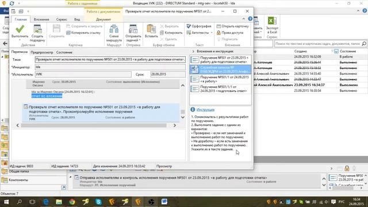The width and height of the screenshot is (368, 207).
Task: Click the Работа с заданиями contextual tab
Action: click(82, 3)
